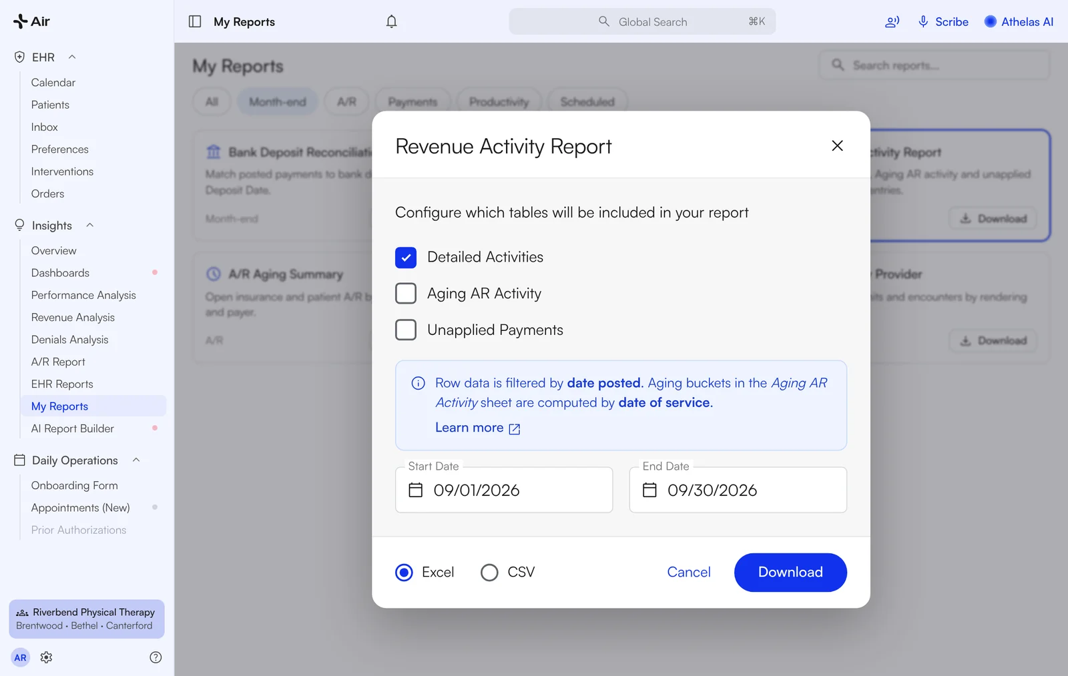The width and height of the screenshot is (1068, 676).
Task: Open settings gear icon in sidebar
Action: coord(46,657)
